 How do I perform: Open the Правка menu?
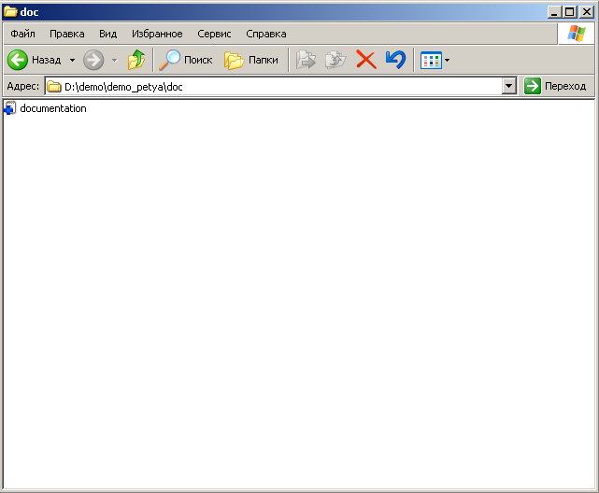click(x=67, y=34)
